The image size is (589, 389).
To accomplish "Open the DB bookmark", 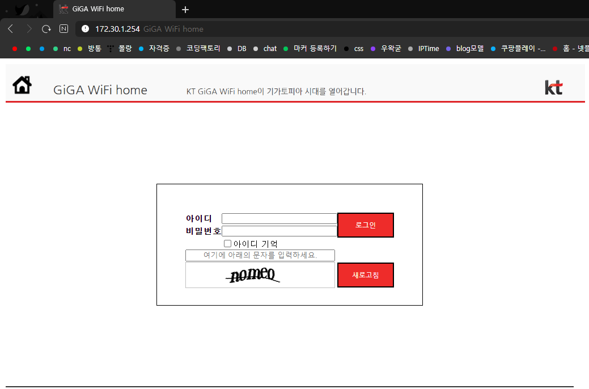I will coord(237,49).
